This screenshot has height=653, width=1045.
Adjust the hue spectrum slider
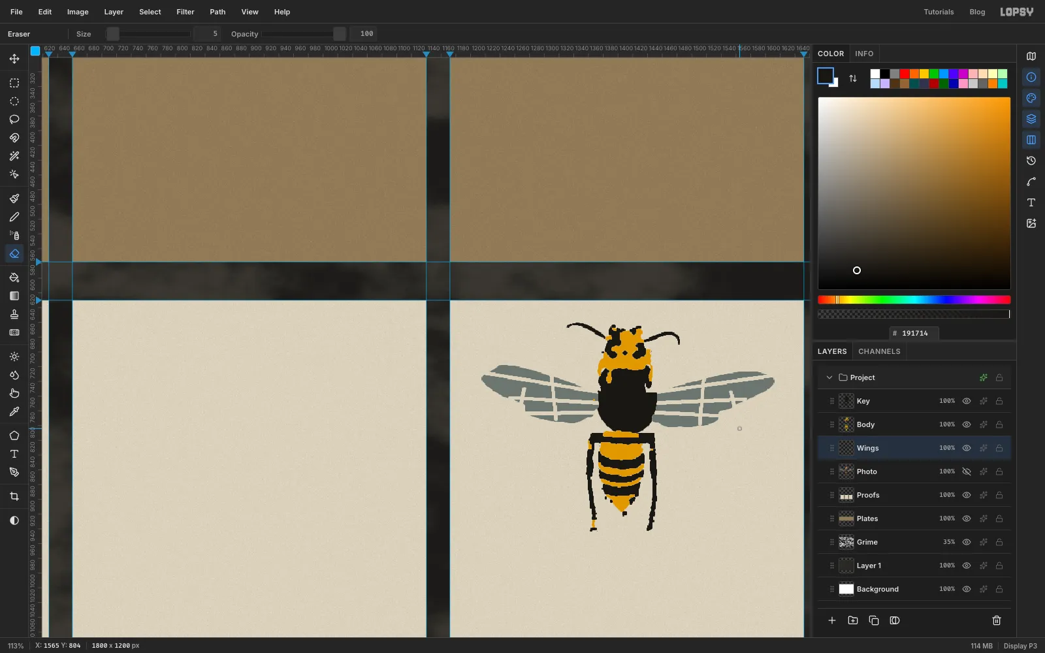click(914, 300)
